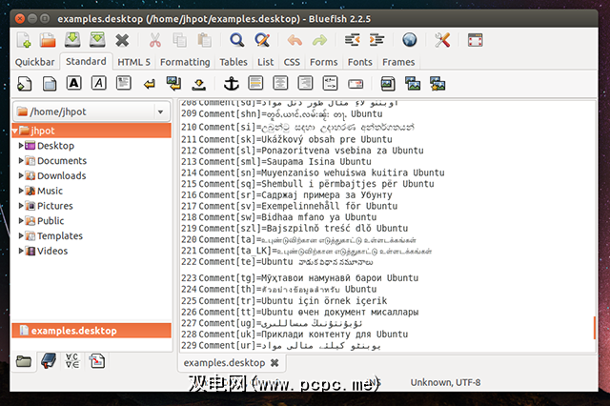Click the Unknown, UTF-8 status entry
This screenshot has height=406, width=610.
click(445, 383)
